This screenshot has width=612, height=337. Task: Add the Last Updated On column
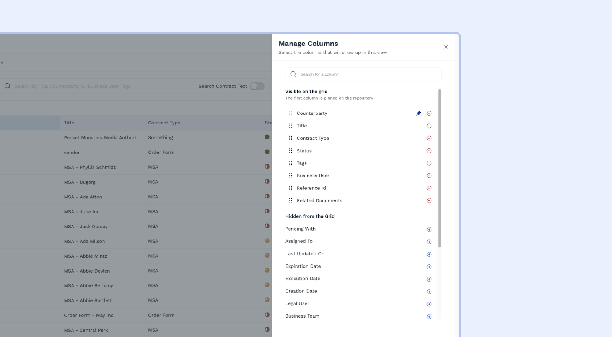(x=429, y=255)
